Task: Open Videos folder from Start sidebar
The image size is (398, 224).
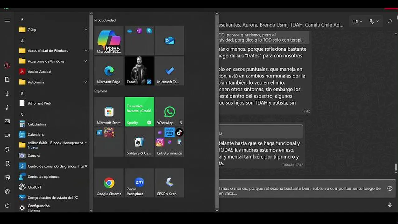Action: [x=7, y=135]
